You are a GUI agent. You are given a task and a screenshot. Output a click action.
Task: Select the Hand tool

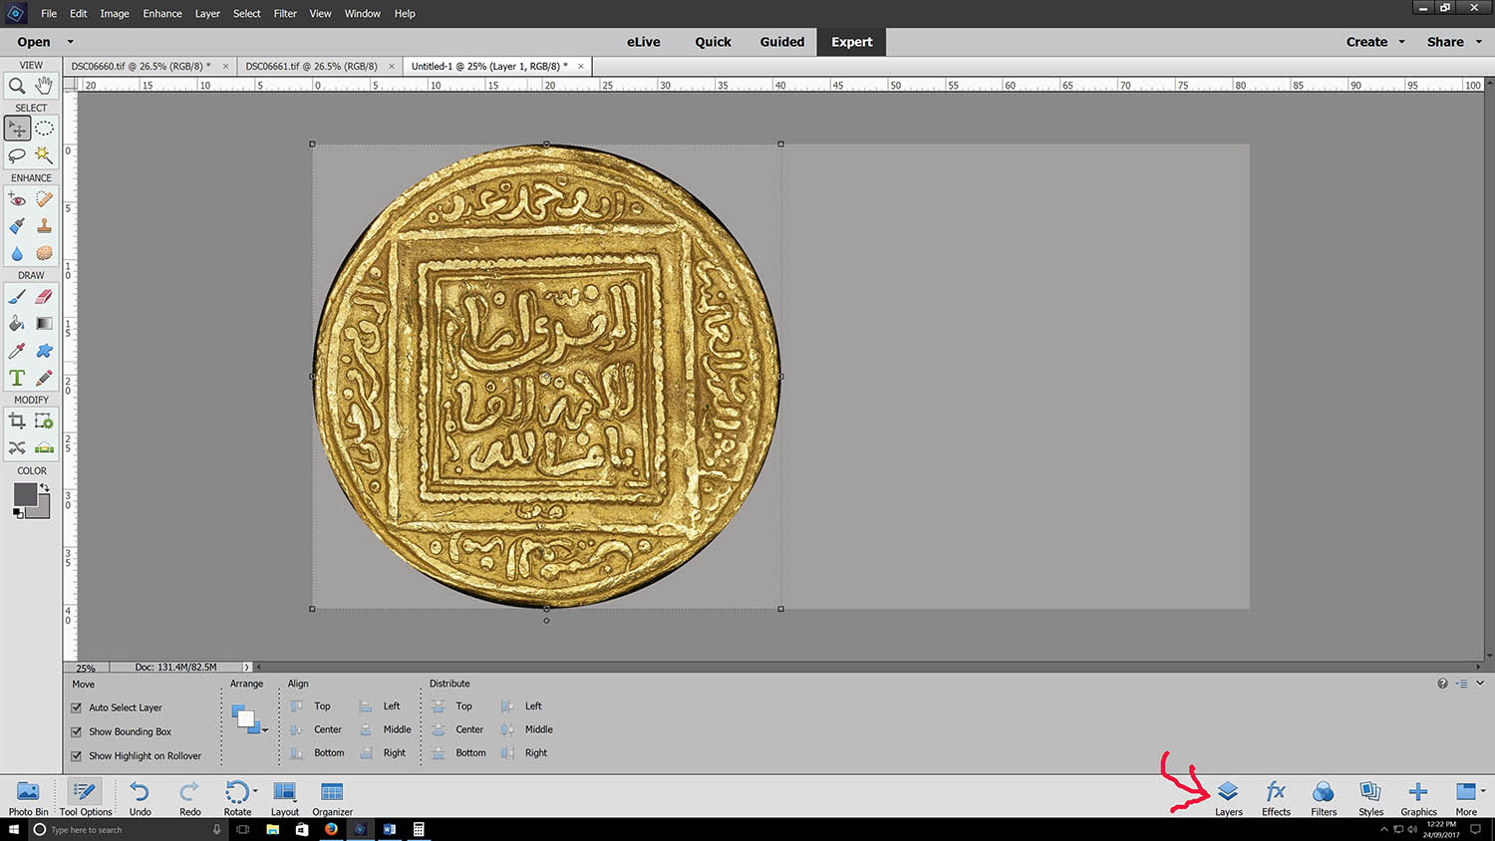44,87
